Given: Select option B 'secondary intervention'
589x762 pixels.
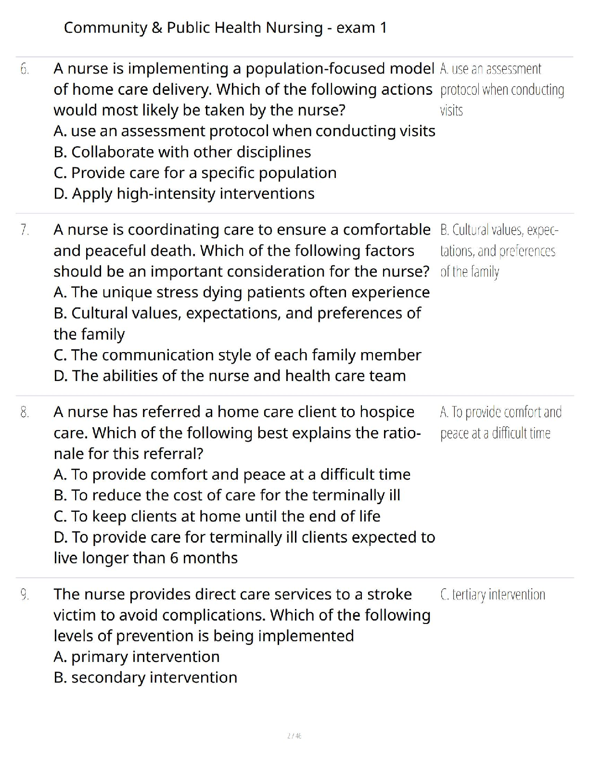Looking at the screenshot, I should pos(145,677).
